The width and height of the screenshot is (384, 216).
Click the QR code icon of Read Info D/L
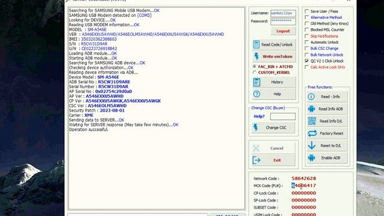(312, 121)
